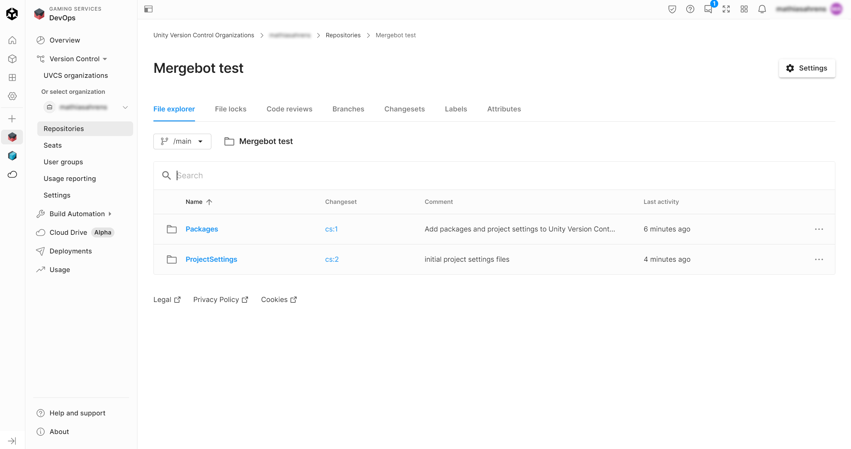Open the ProjectSettings folder link

pos(211,259)
